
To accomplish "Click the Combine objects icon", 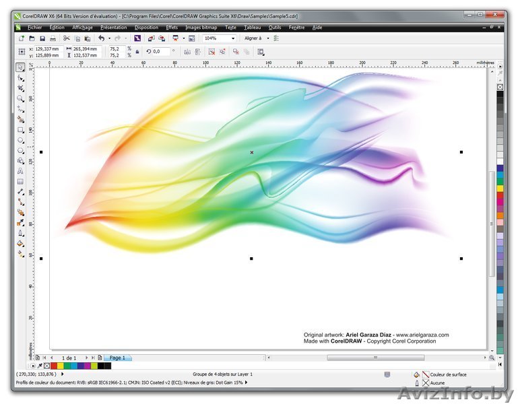I will click(x=236, y=52).
